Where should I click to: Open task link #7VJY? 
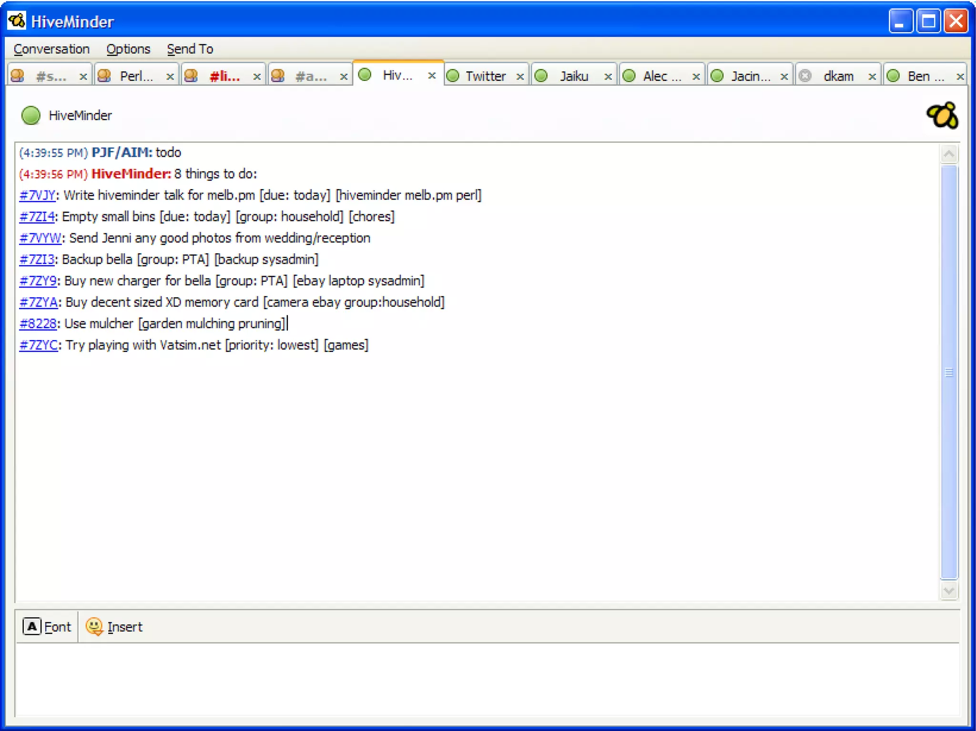tap(37, 195)
